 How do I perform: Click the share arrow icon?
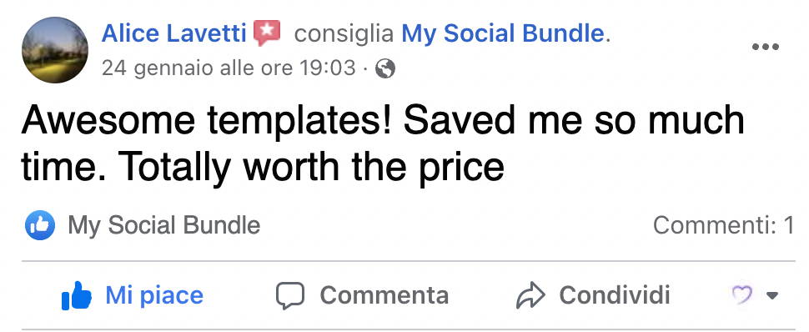pyautogui.click(x=530, y=295)
